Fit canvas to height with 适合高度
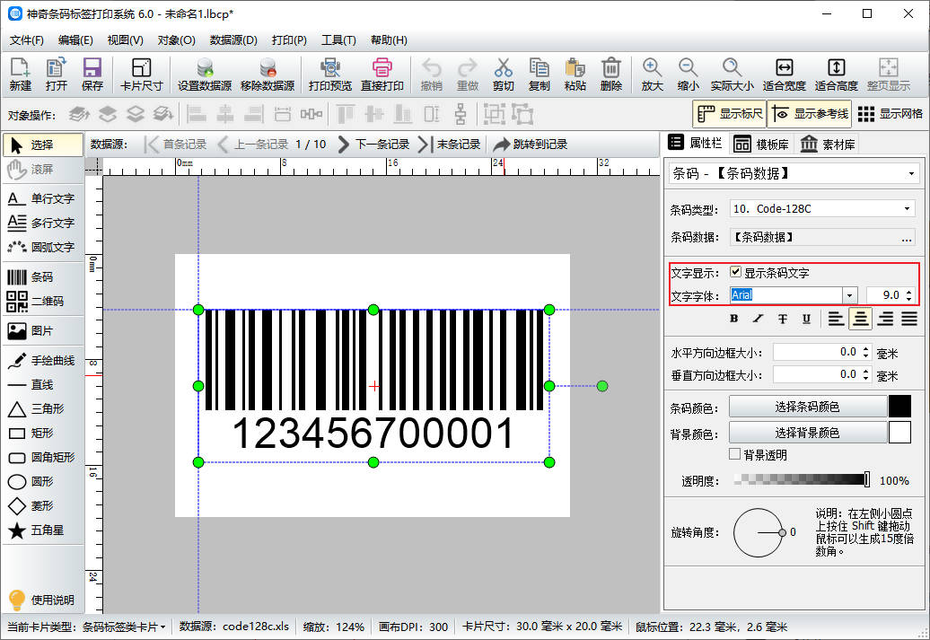Image resolution: width=930 pixels, height=640 pixels. pos(837,75)
